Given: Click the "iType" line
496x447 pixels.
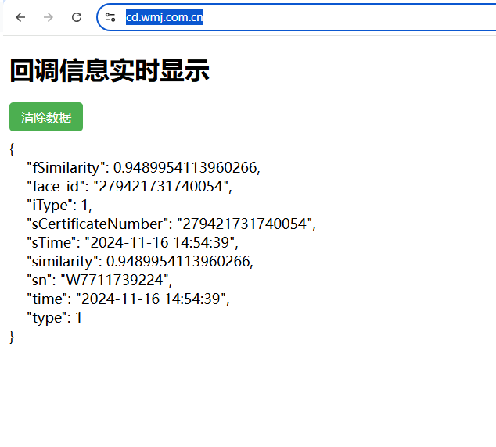Looking at the screenshot, I should 59,205.
